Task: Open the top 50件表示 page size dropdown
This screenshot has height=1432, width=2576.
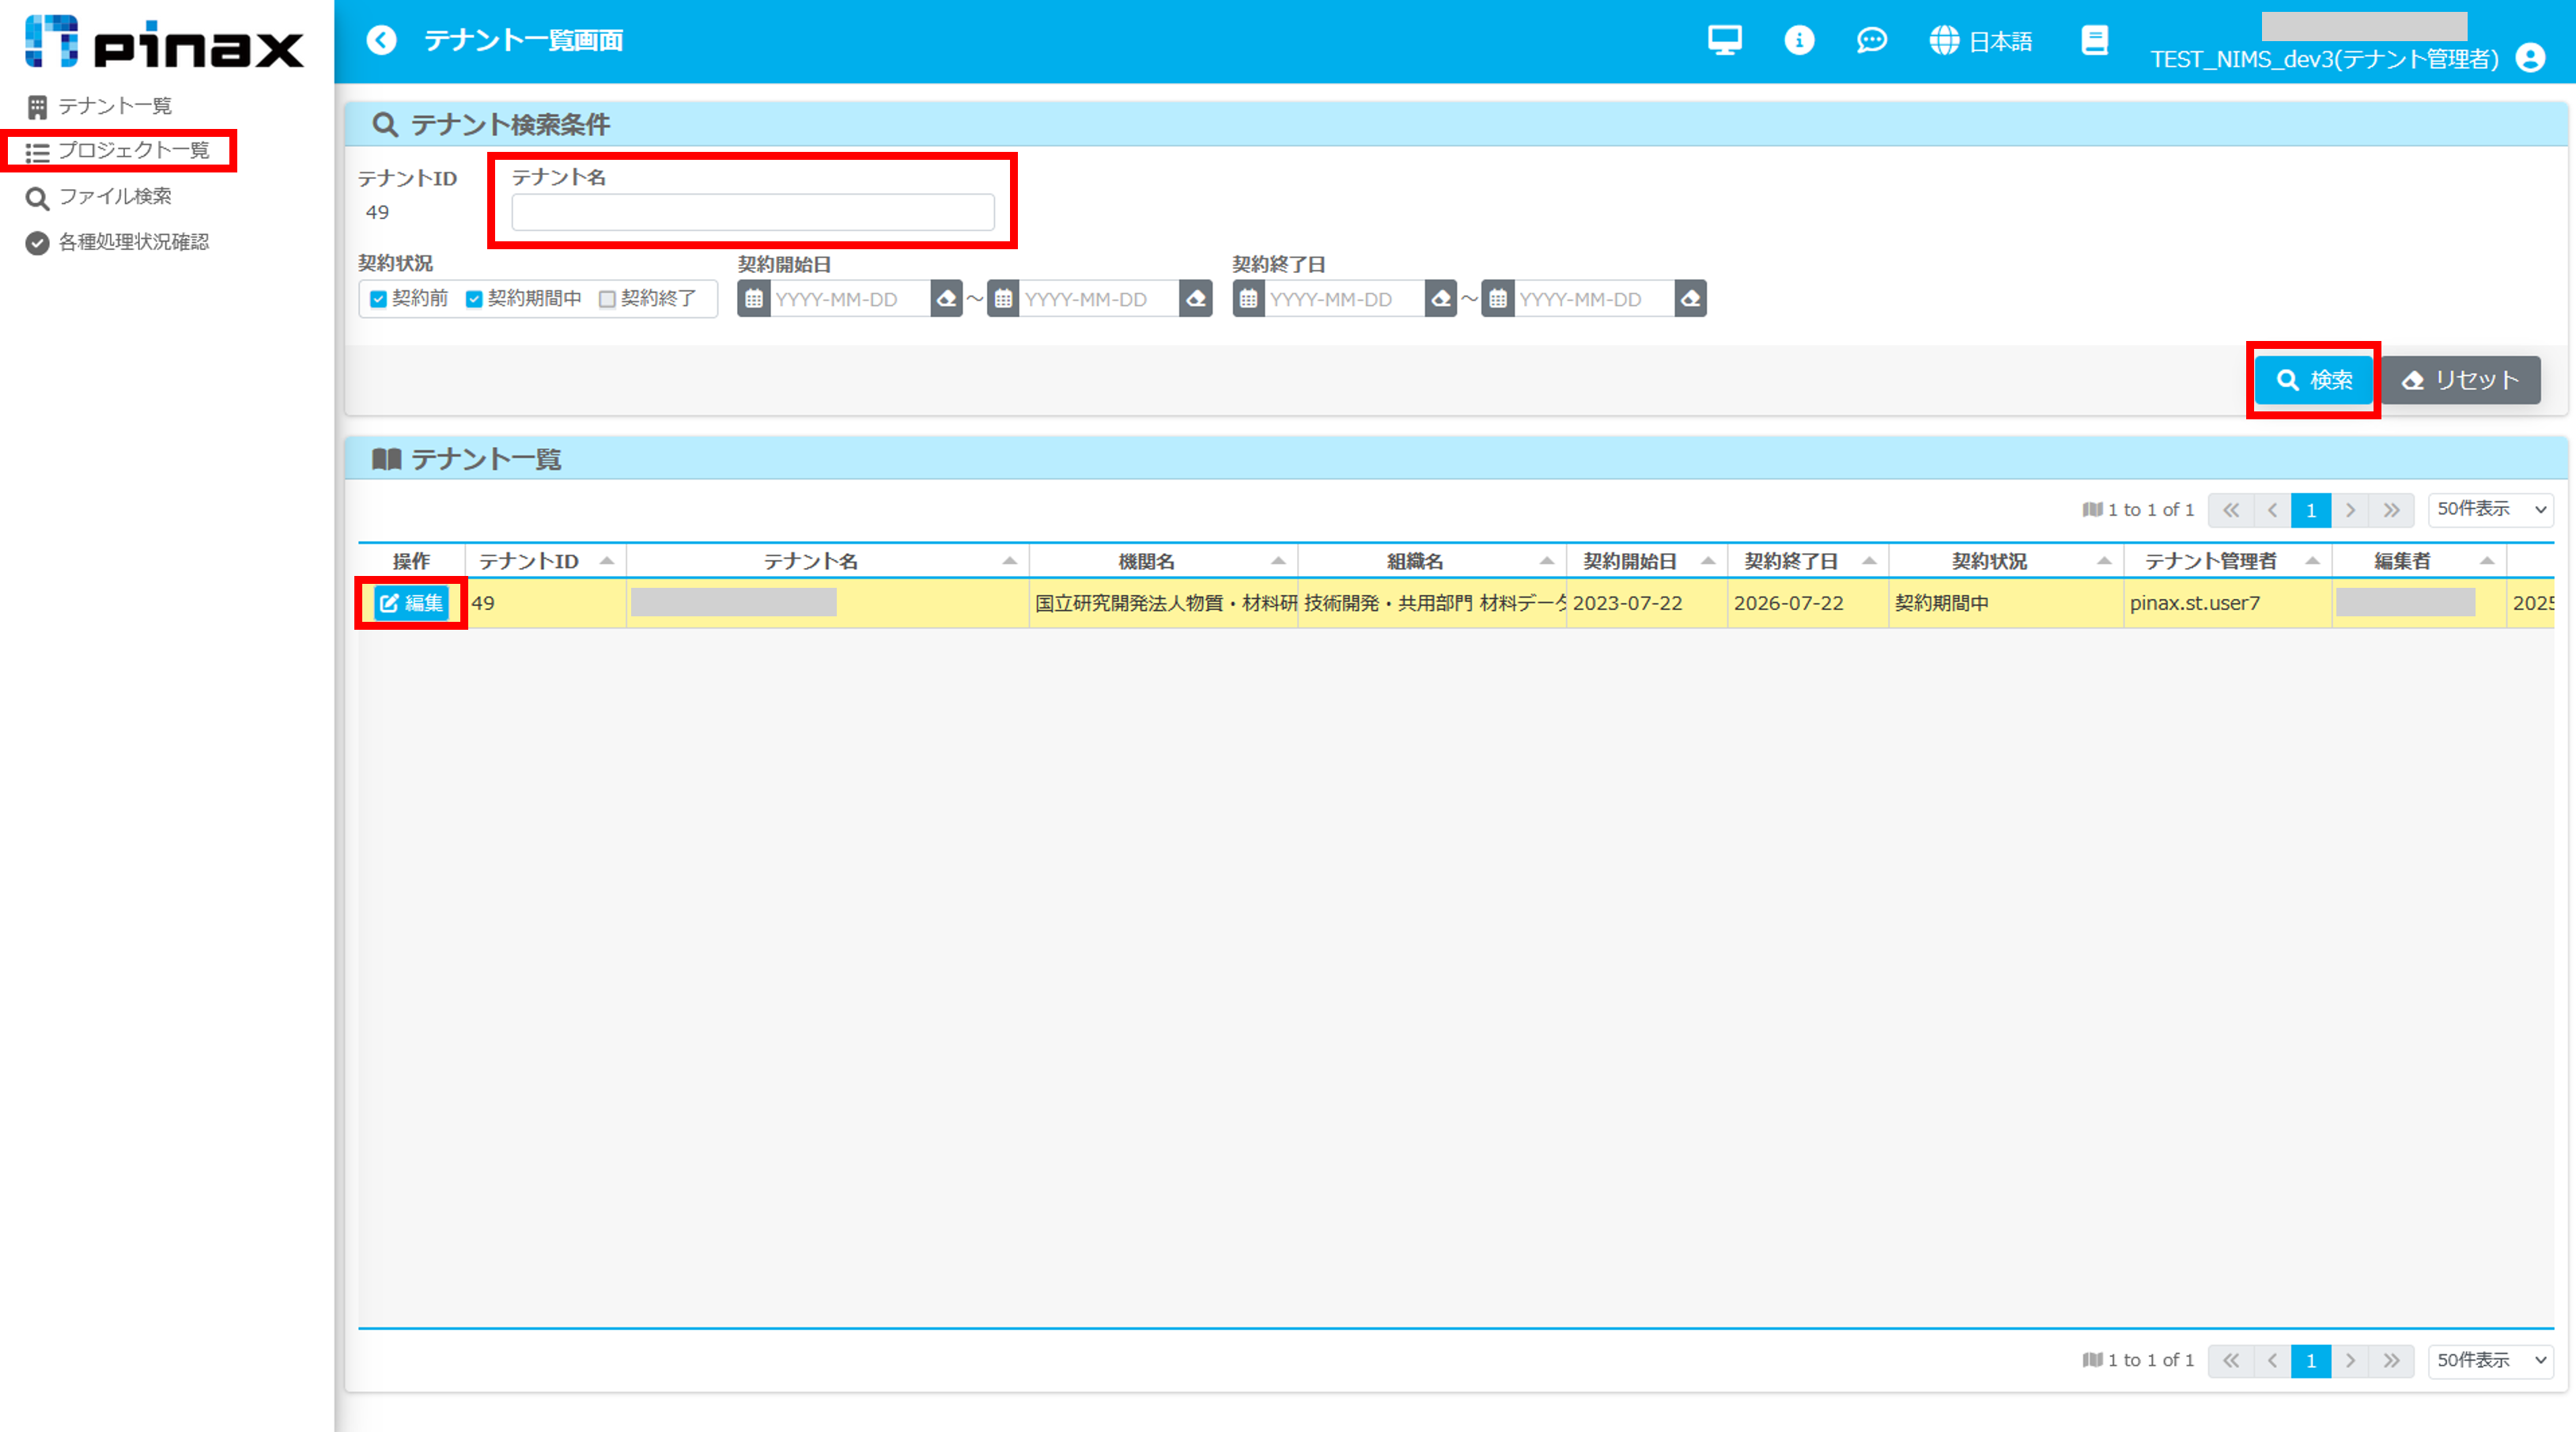Action: coord(2490,509)
